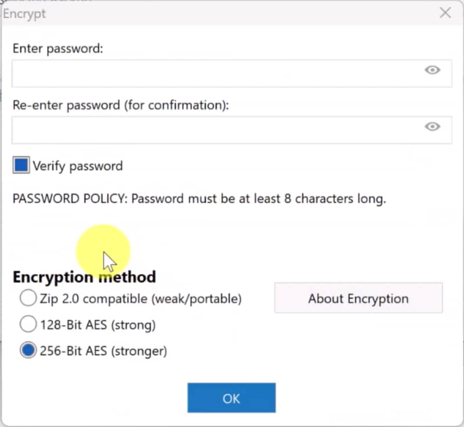Image resolution: width=464 pixels, height=427 pixels.
Task: Click the "Verify password" label text
Action: pos(78,166)
